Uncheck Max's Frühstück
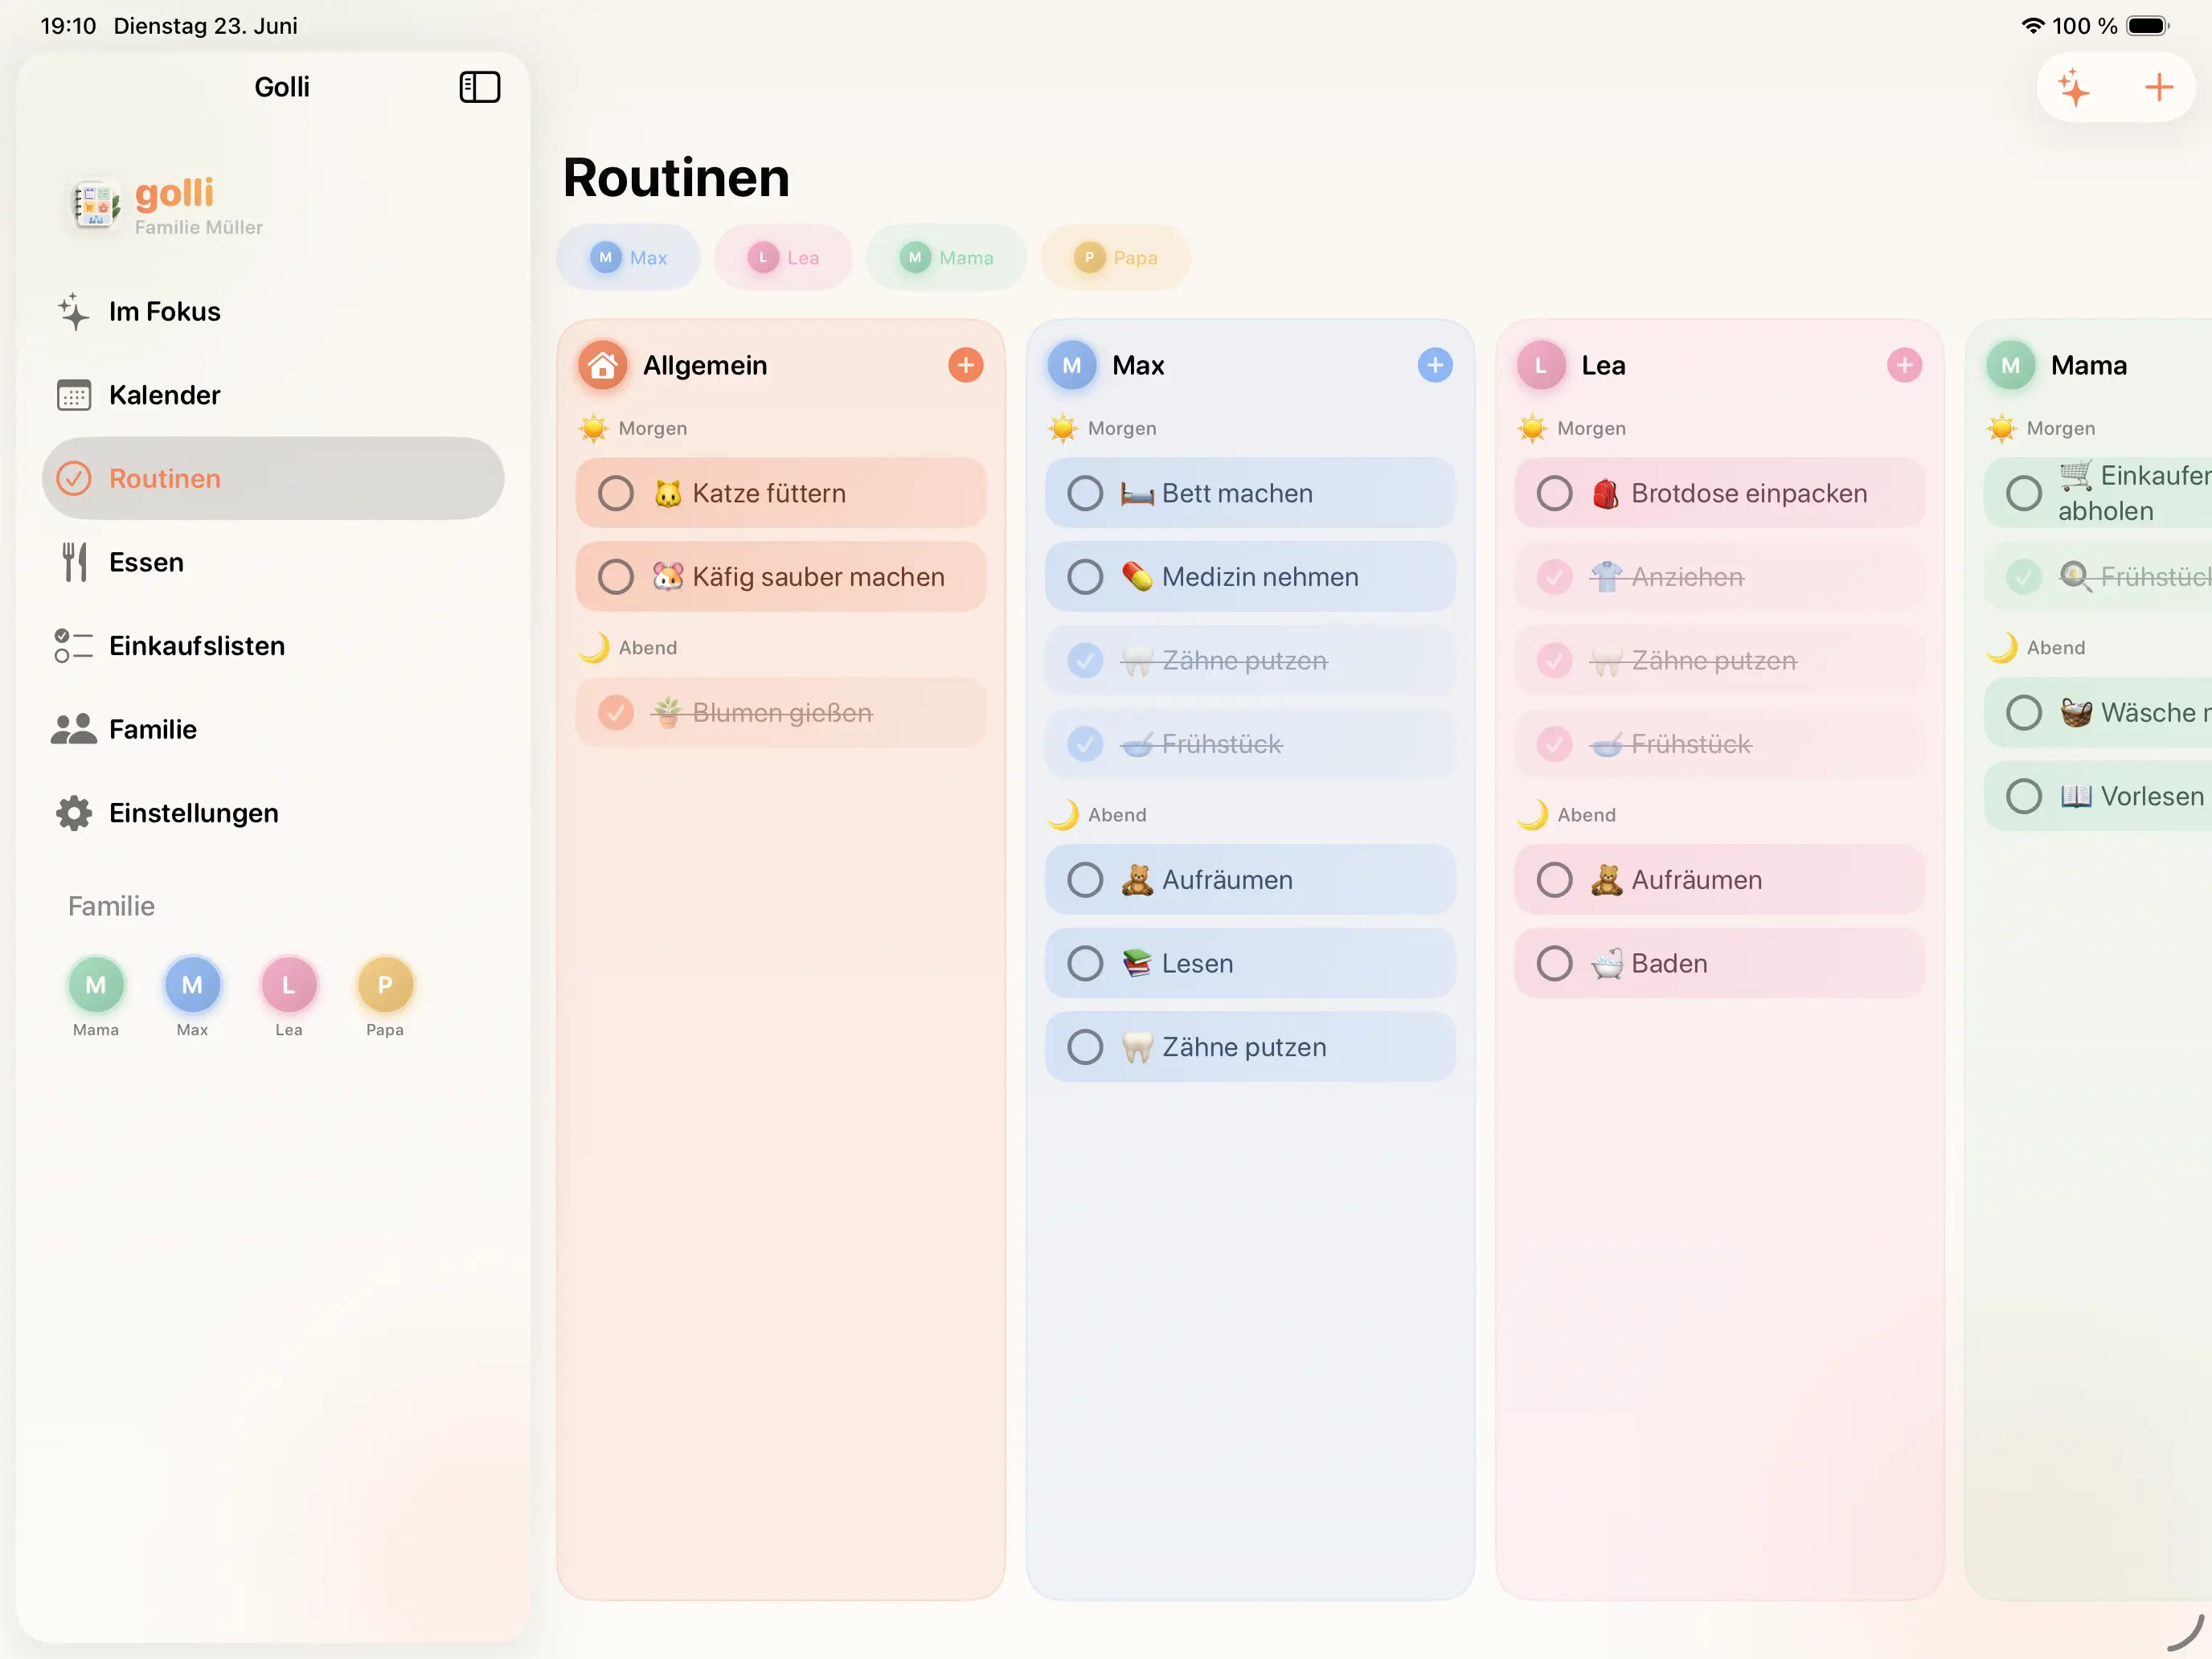 tap(1085, 744)
